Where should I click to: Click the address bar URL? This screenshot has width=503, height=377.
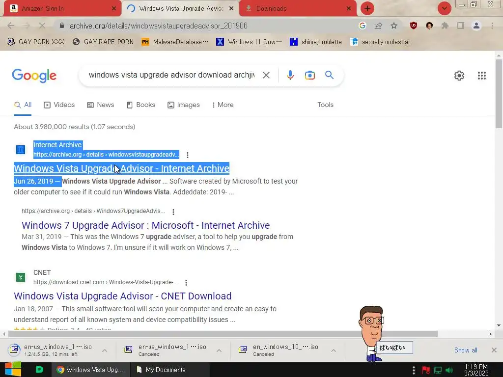point(159,26)
